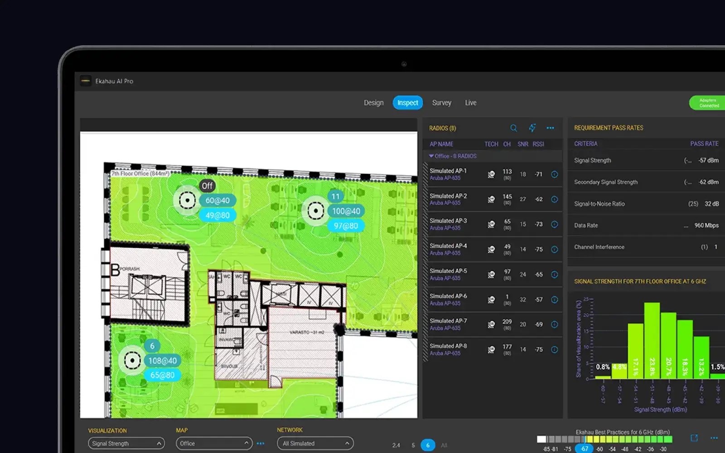Open the Visualization Signal Strength dropdown
Viewport: 725px width, 453px height.
point(126,443)
